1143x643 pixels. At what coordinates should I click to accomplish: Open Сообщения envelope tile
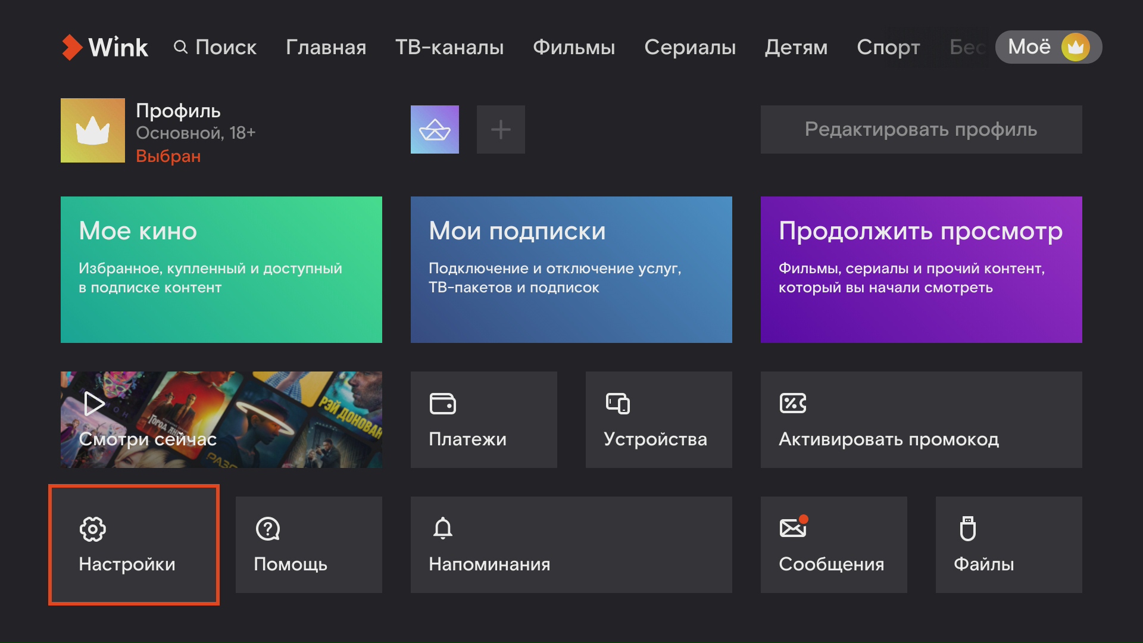point(833,545)
